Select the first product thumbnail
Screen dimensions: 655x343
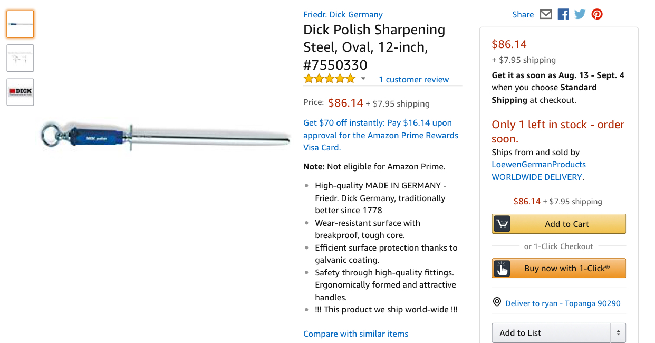click(x=21, y=24)
